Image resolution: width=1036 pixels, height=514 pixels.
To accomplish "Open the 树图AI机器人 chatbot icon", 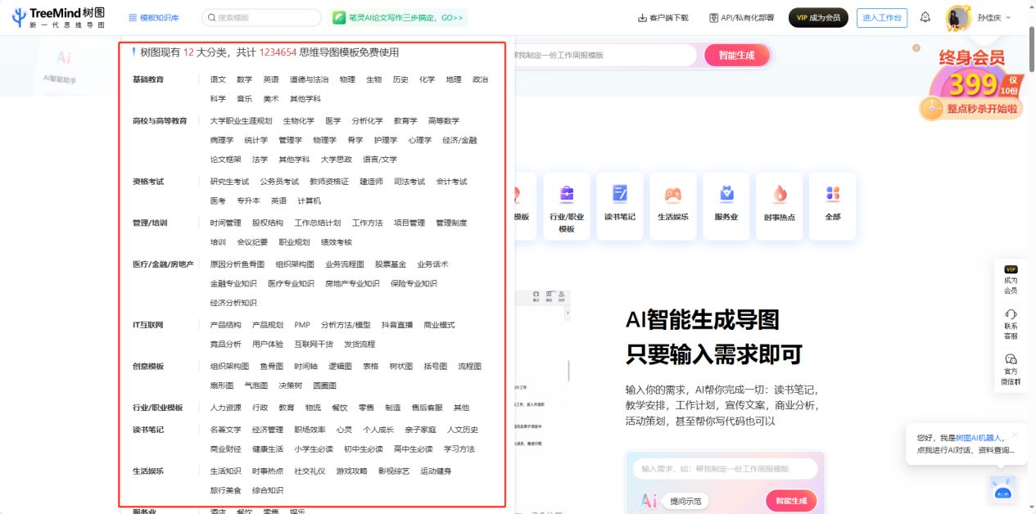I will click(x=1002, y=489).
